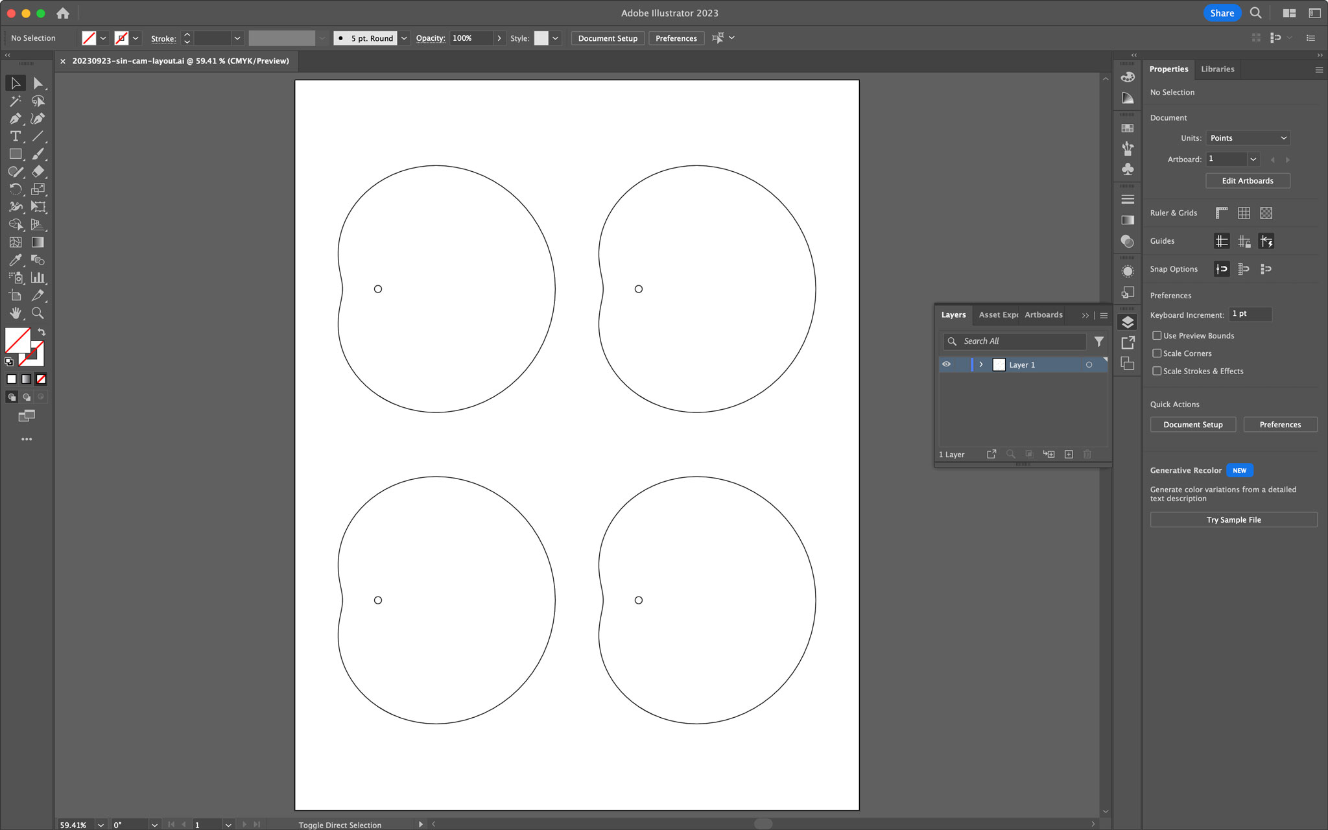Select the Rectangle tool
The height and width of the screenshot is (830, 1328).
click(x=15, y=154)
